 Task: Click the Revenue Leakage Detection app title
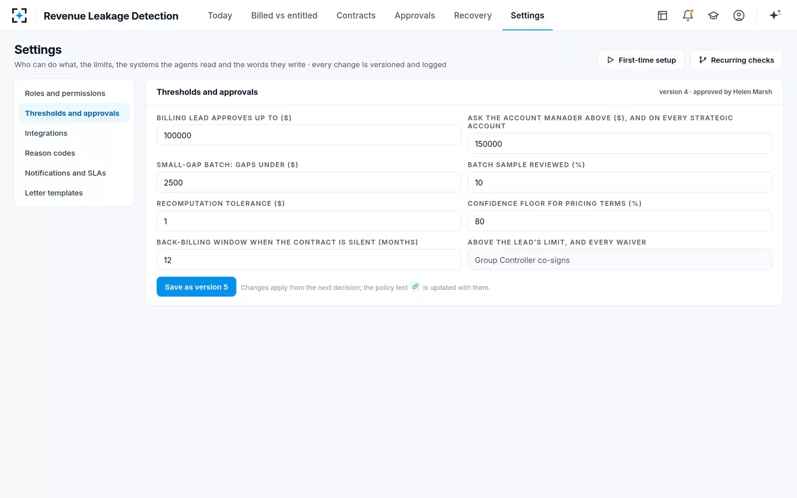point(111,16)
